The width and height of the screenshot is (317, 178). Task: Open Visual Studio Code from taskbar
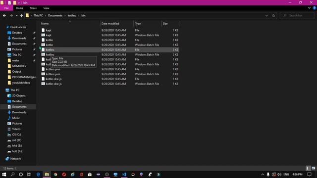pyautogui.click(x=124, y=175)
